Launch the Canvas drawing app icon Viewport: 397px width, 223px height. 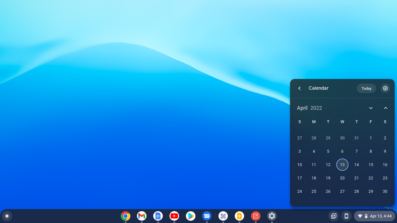pos(223,216)
